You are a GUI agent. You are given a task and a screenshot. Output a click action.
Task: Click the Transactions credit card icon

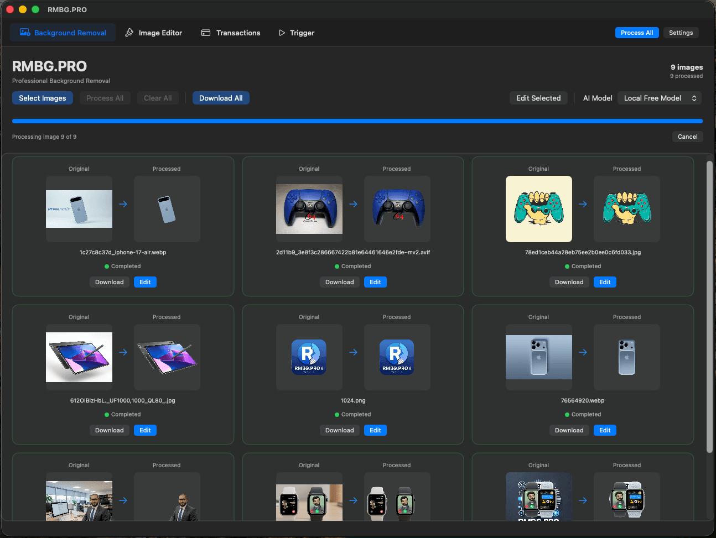click(x=205, y=33)
